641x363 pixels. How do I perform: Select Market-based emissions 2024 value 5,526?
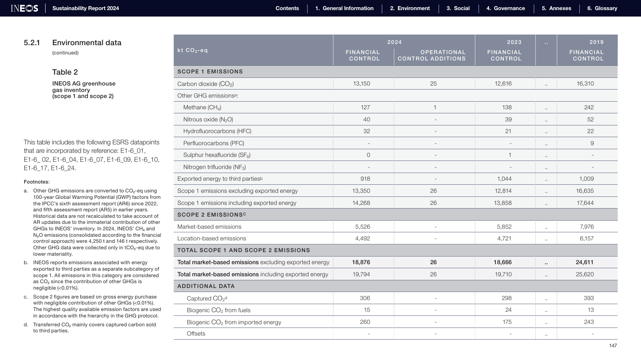pyautogui.click(x=362, y=227)
